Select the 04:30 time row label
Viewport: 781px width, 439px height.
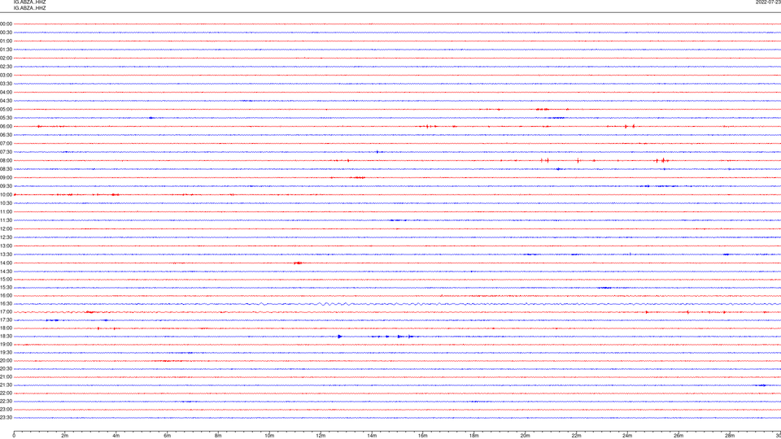point(6,101)
